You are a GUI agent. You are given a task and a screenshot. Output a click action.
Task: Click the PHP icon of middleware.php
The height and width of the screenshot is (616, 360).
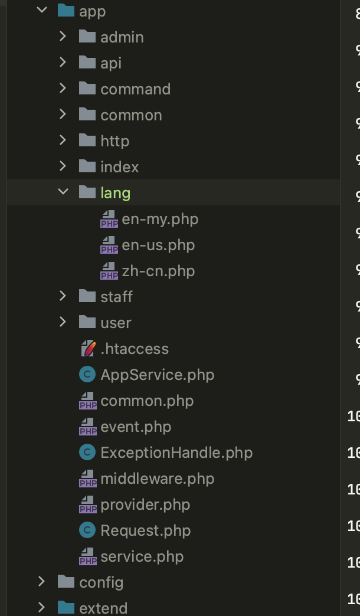click(x=88, y=478)
